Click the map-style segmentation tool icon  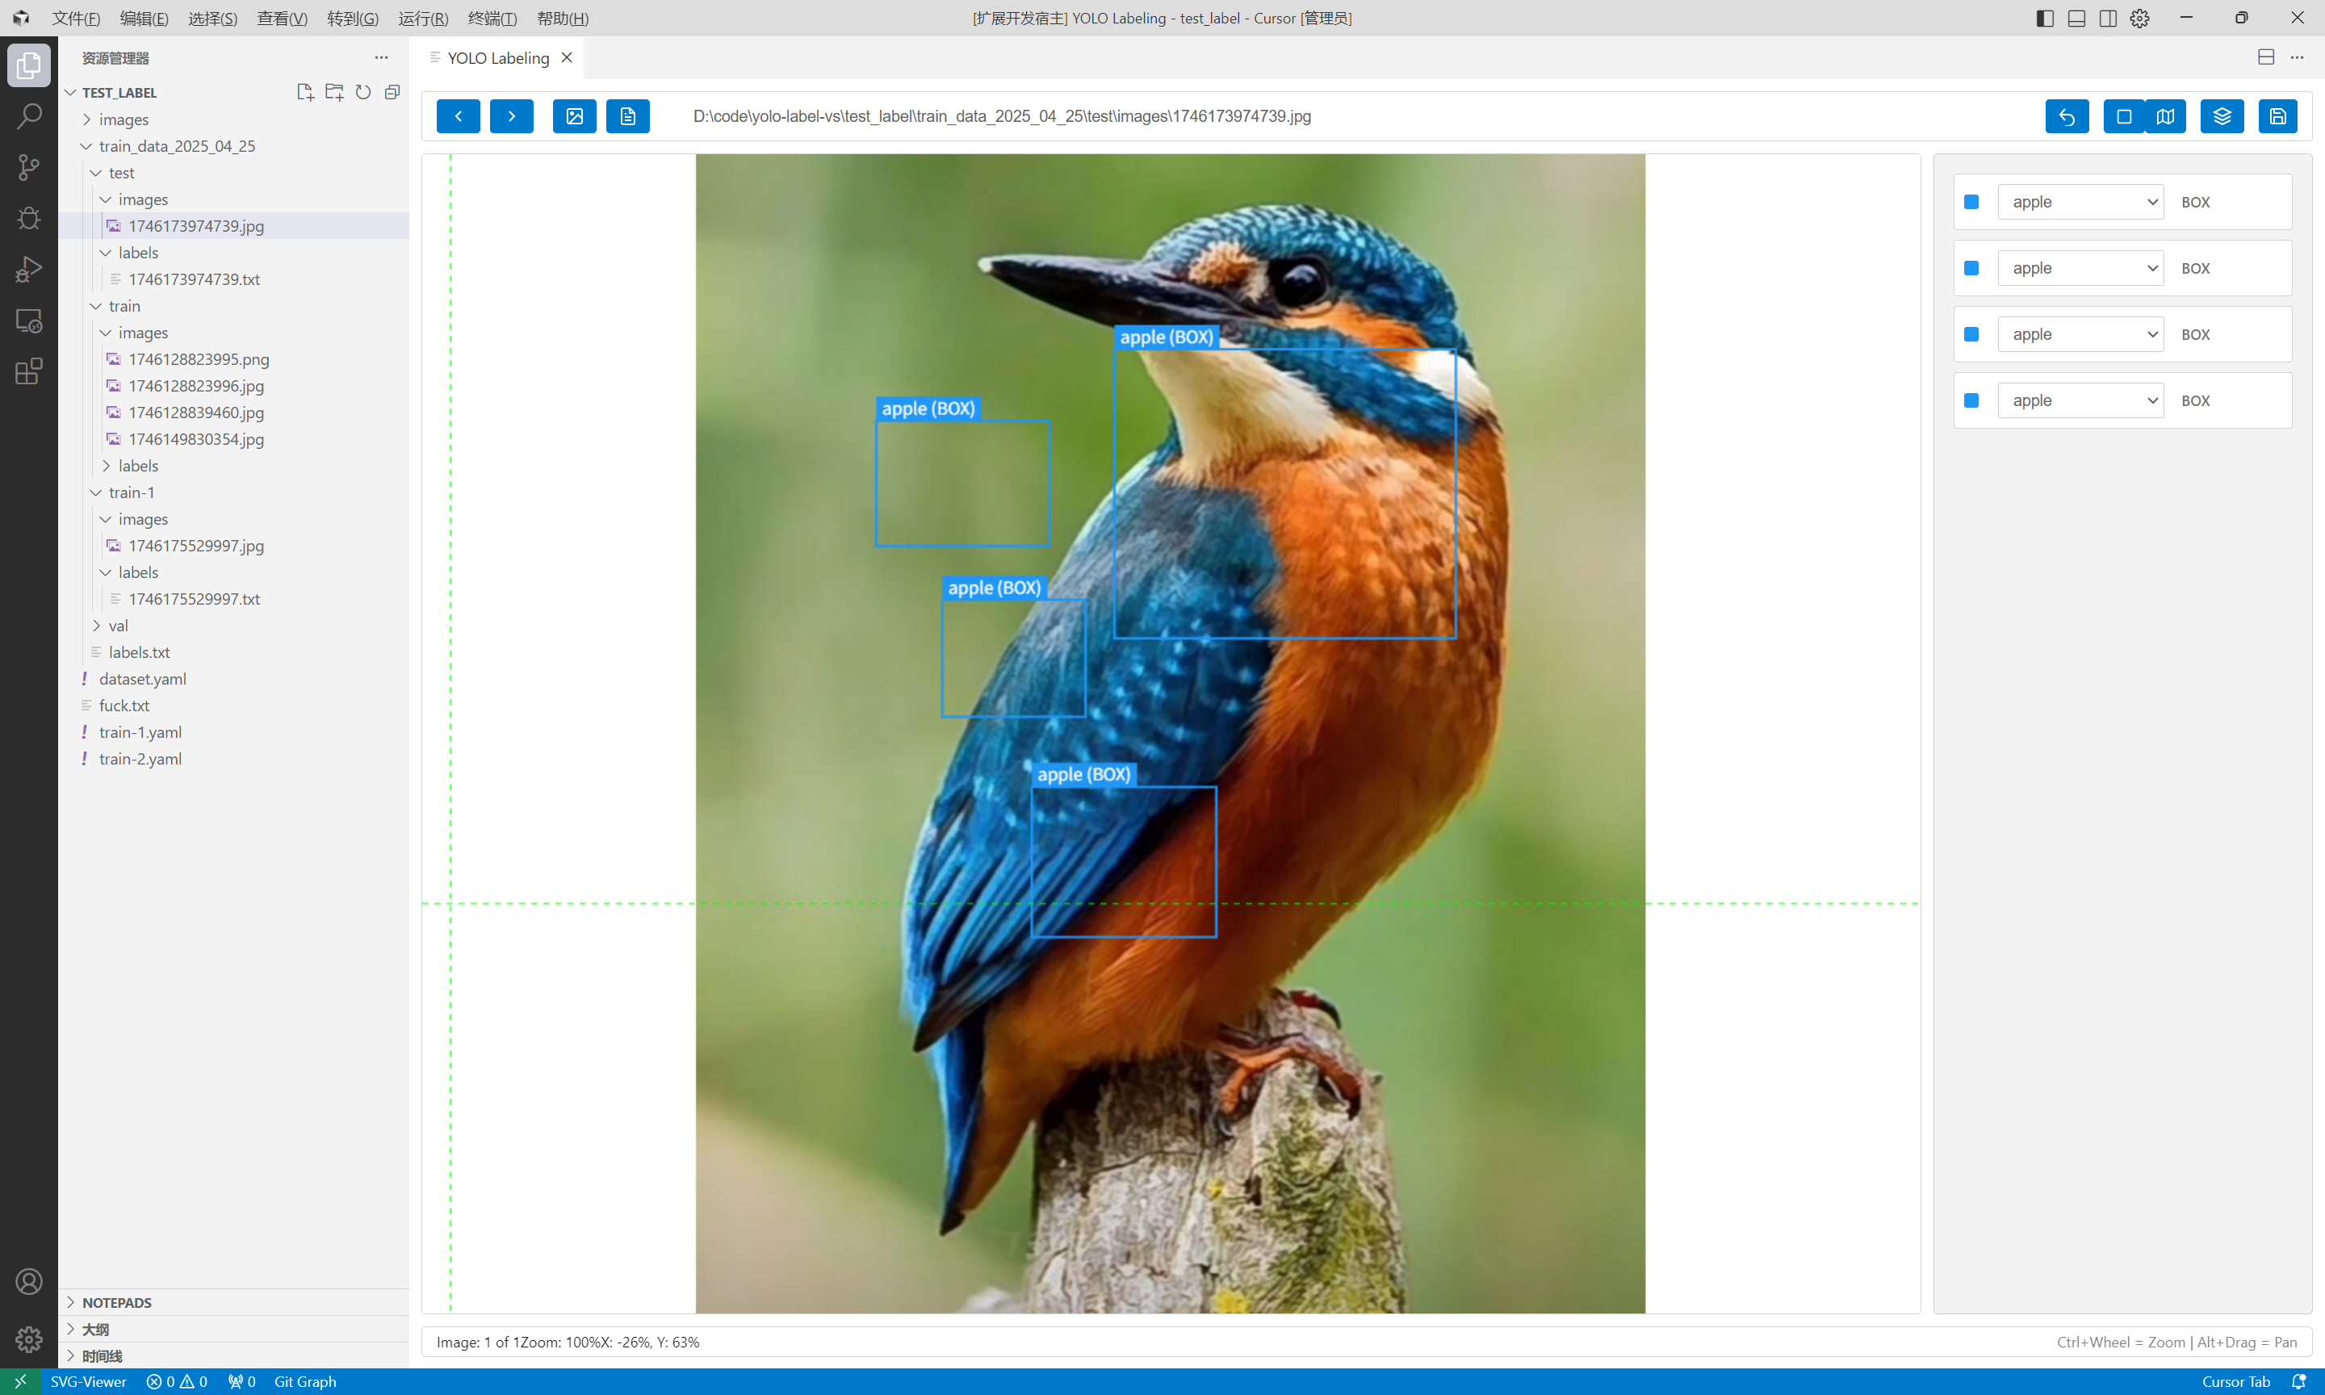pyautogui.click(x=2165, y=116)
